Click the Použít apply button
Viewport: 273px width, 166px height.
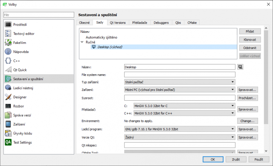(259, 159)
